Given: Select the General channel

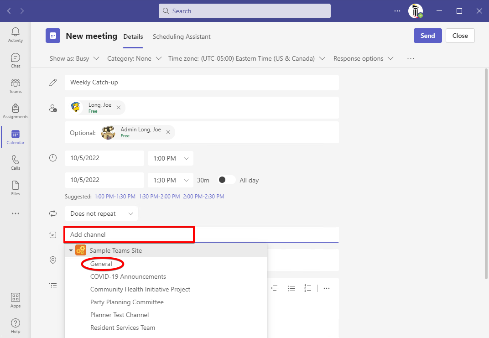Looking at the screenshot, I should tap(101, 264).
